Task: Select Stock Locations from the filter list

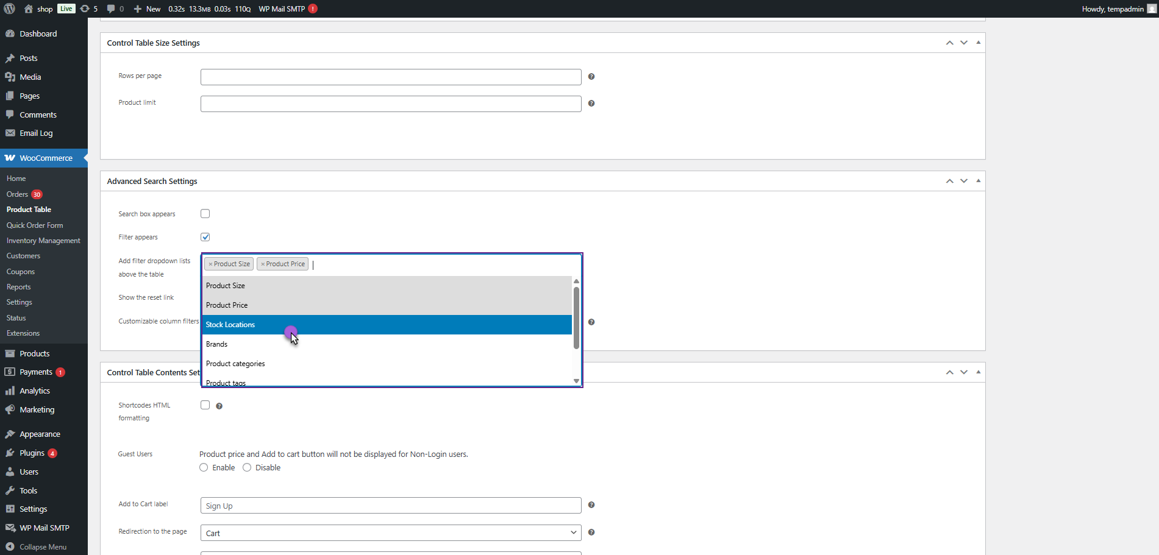Action: click(x=387, y=325)
